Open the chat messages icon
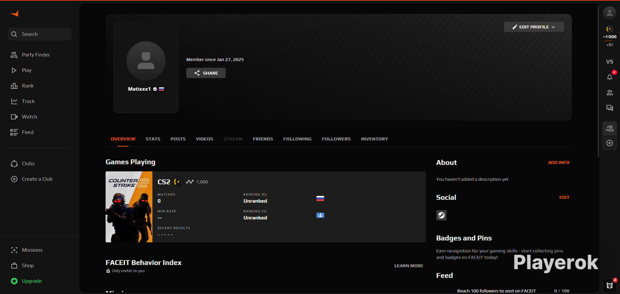Screen dimensions: 620x294 click(x=609, y=108)
